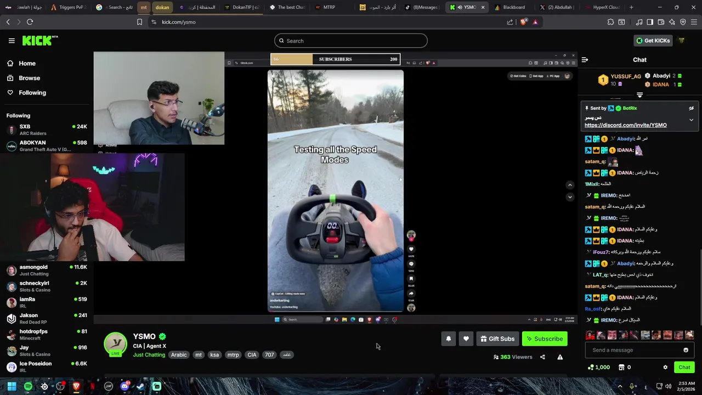
Task: Select the Arabic tag
Action: (179, 355)
